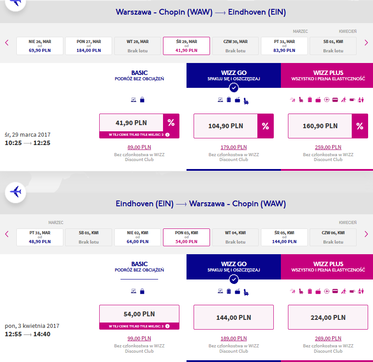Show earlier return dates with left arrow

(x=7, y=234)
